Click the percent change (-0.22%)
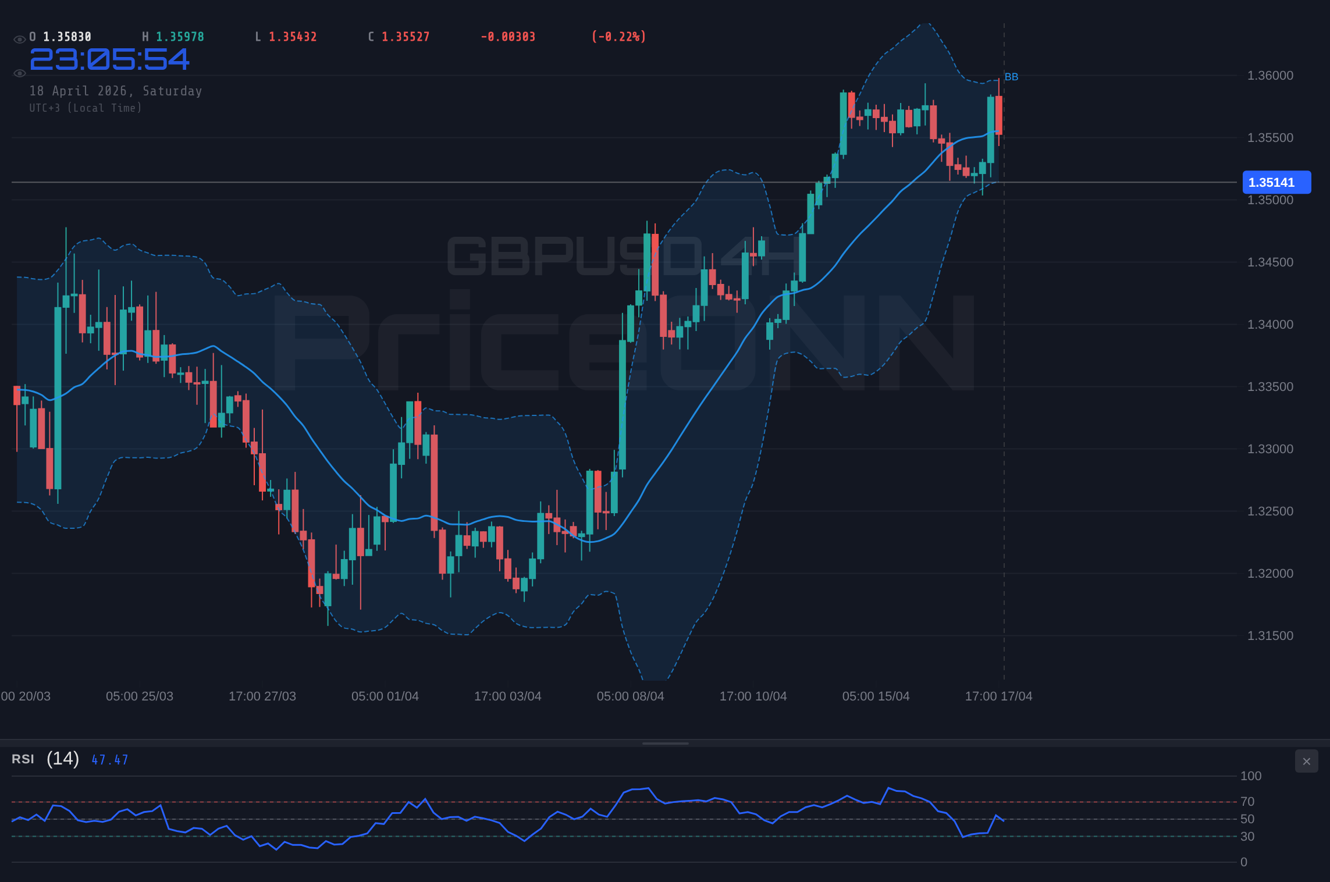Viewport: 1330px width, 882px height. [x=618, y=37]
